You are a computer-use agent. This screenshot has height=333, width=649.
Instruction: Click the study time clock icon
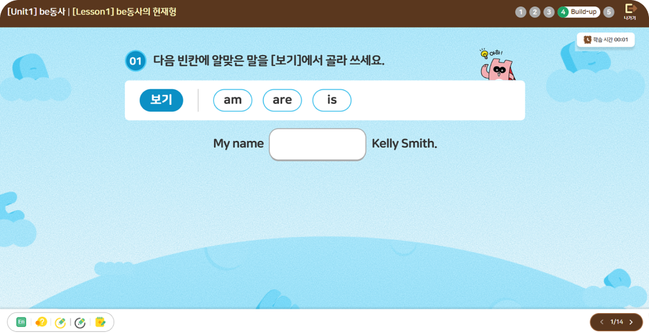point(587,40)
